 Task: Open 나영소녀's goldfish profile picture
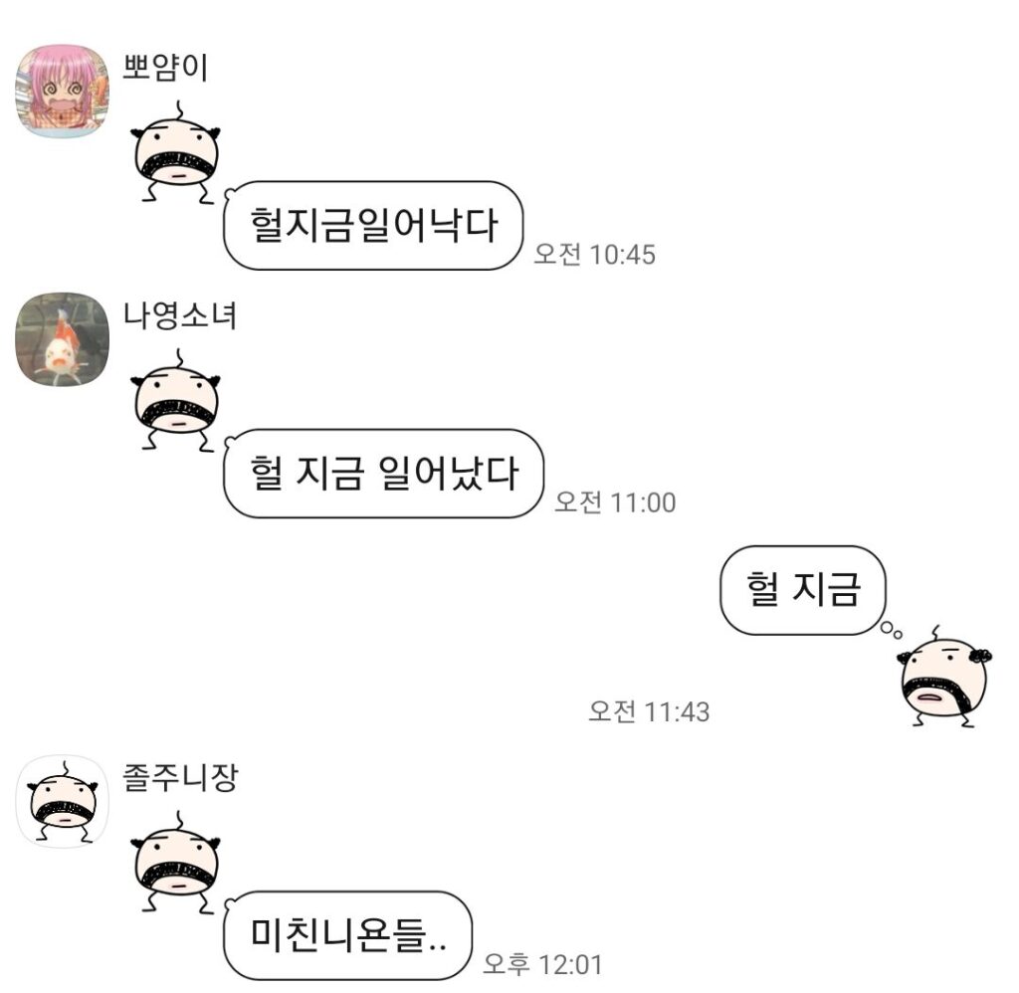pyautogui.click(x=63, y=338)
